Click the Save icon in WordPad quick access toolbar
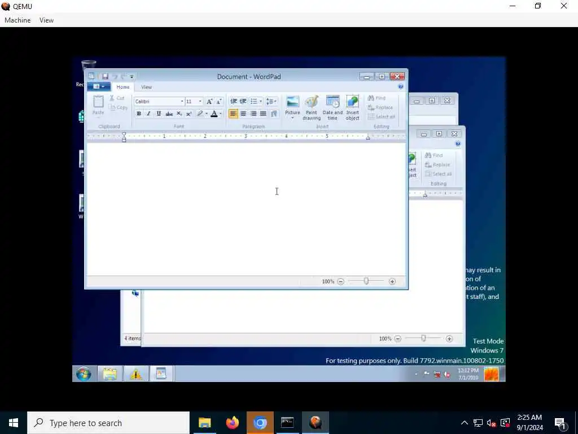The image size is (578, 434). coord(105,76)
